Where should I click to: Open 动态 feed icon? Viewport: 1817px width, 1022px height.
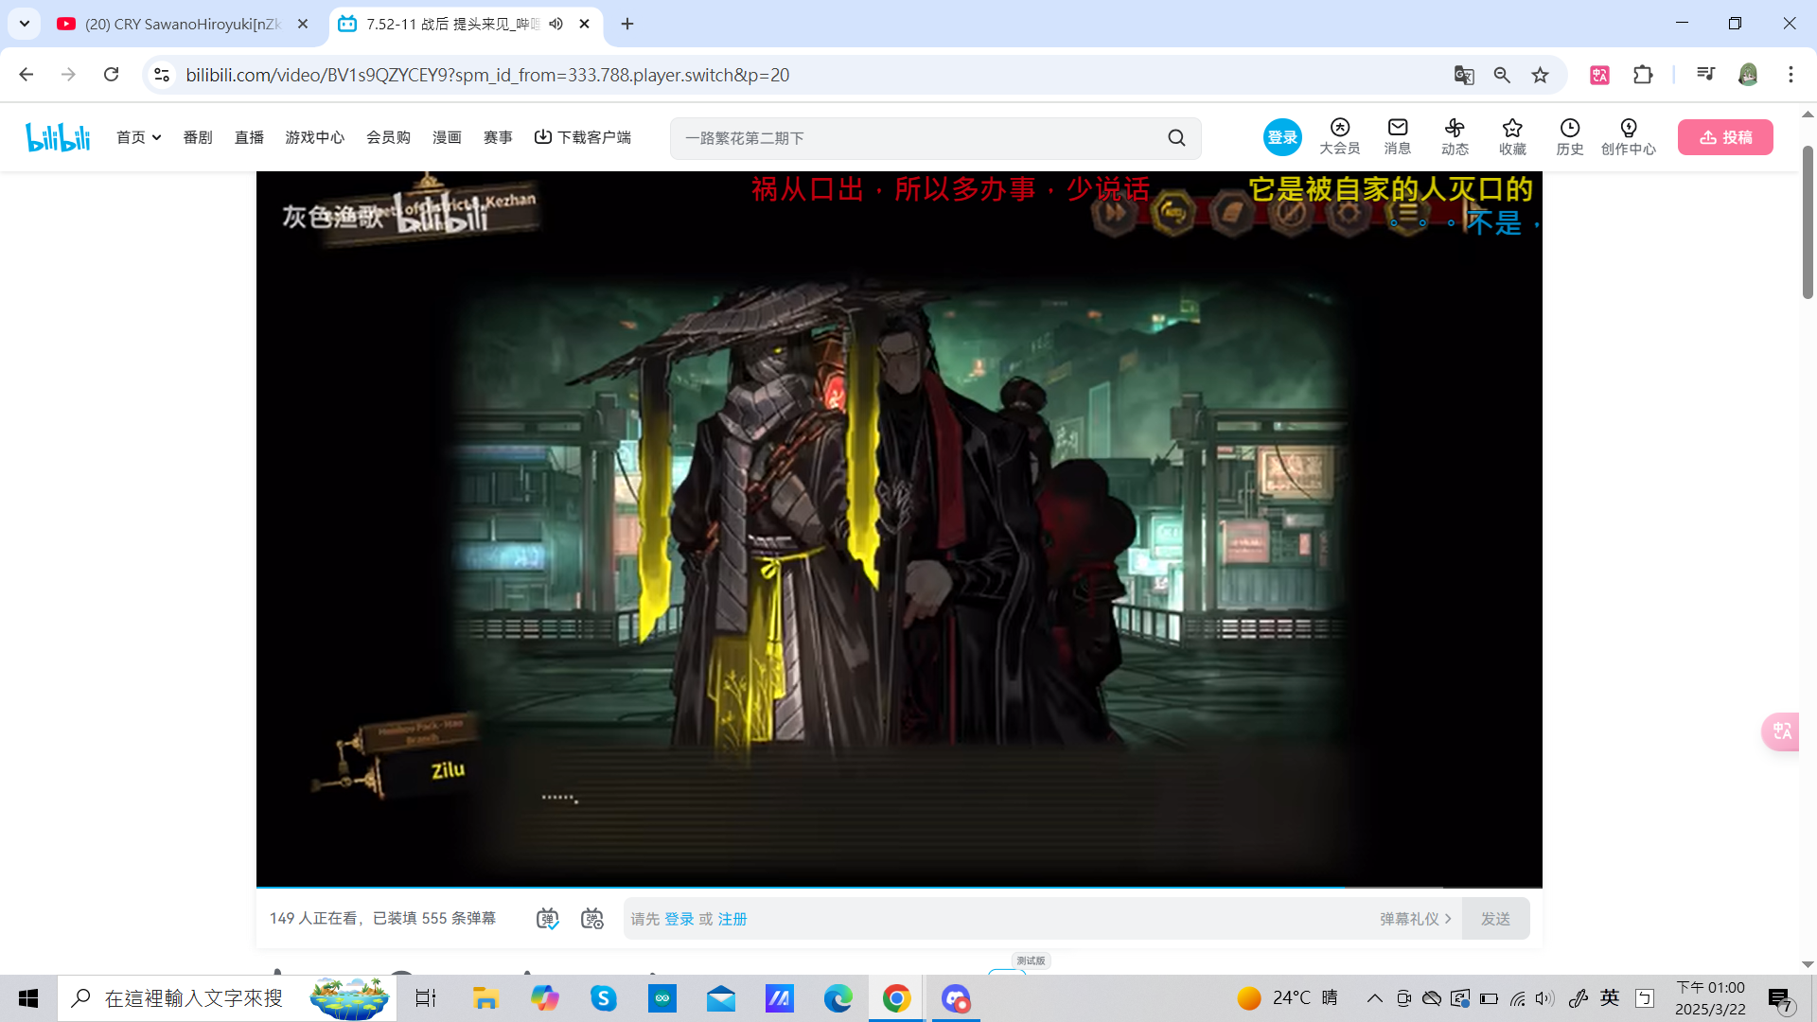(1455, 137)
